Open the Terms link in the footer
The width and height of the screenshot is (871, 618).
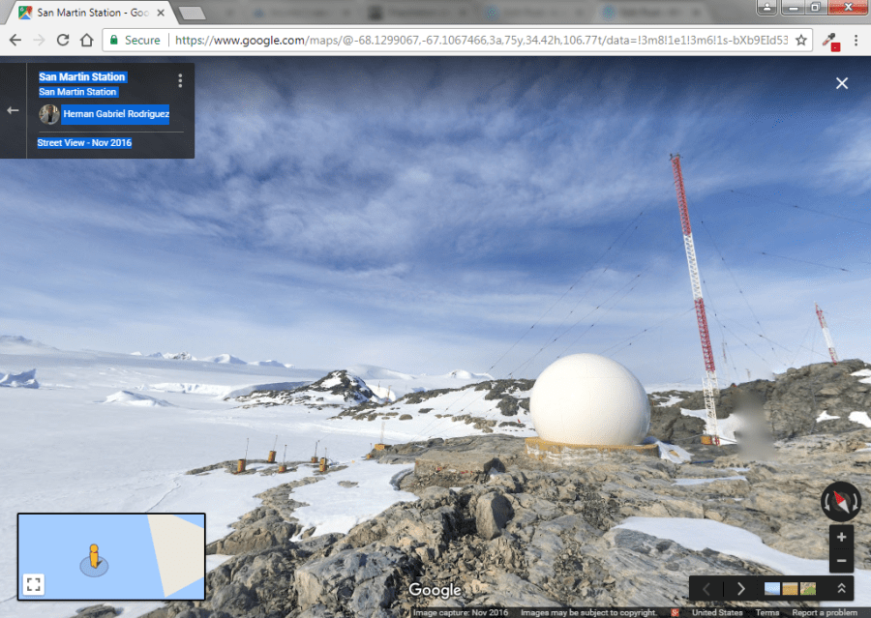766,612
